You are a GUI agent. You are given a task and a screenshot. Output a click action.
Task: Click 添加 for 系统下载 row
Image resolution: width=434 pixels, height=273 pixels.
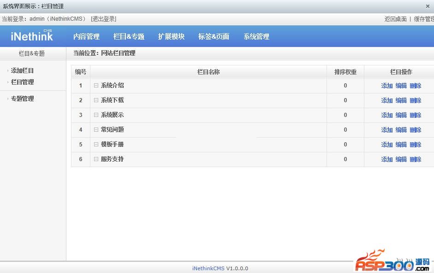[386, 100]
